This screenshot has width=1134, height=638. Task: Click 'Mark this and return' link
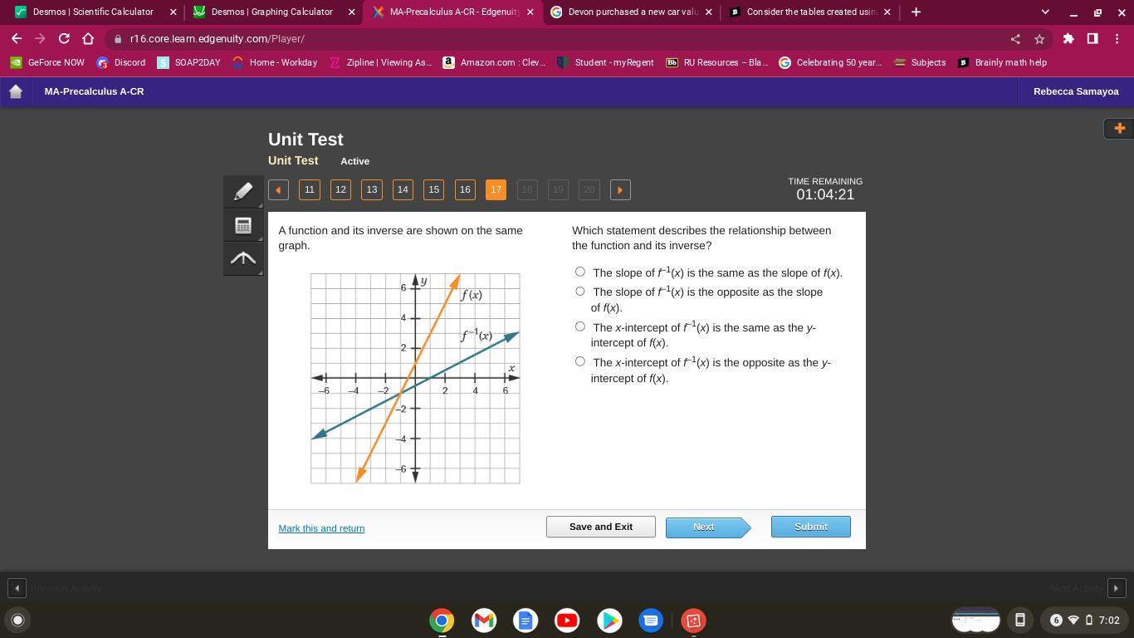pyautogui.click(x=321, y=528)
